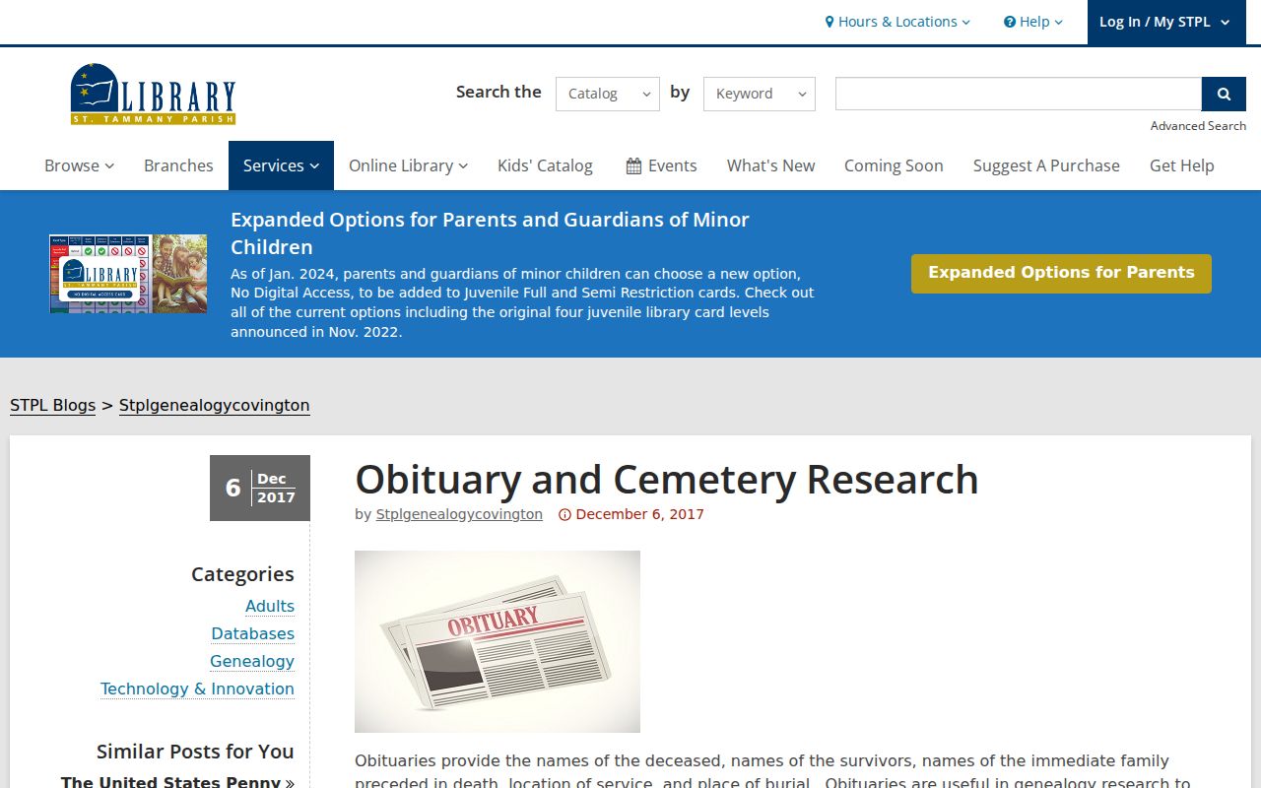This screenshot has height=788, width=1261.
Task: Click the Dec 6 2017 date badge
Action: pos(260,488)
